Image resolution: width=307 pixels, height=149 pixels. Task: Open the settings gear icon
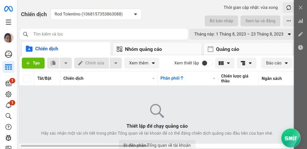[x=8, y=94]
